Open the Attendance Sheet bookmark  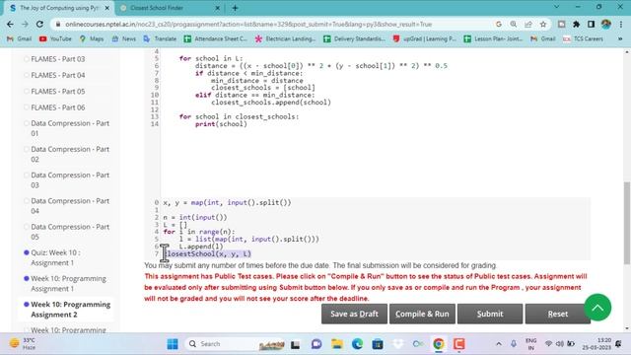215,38
